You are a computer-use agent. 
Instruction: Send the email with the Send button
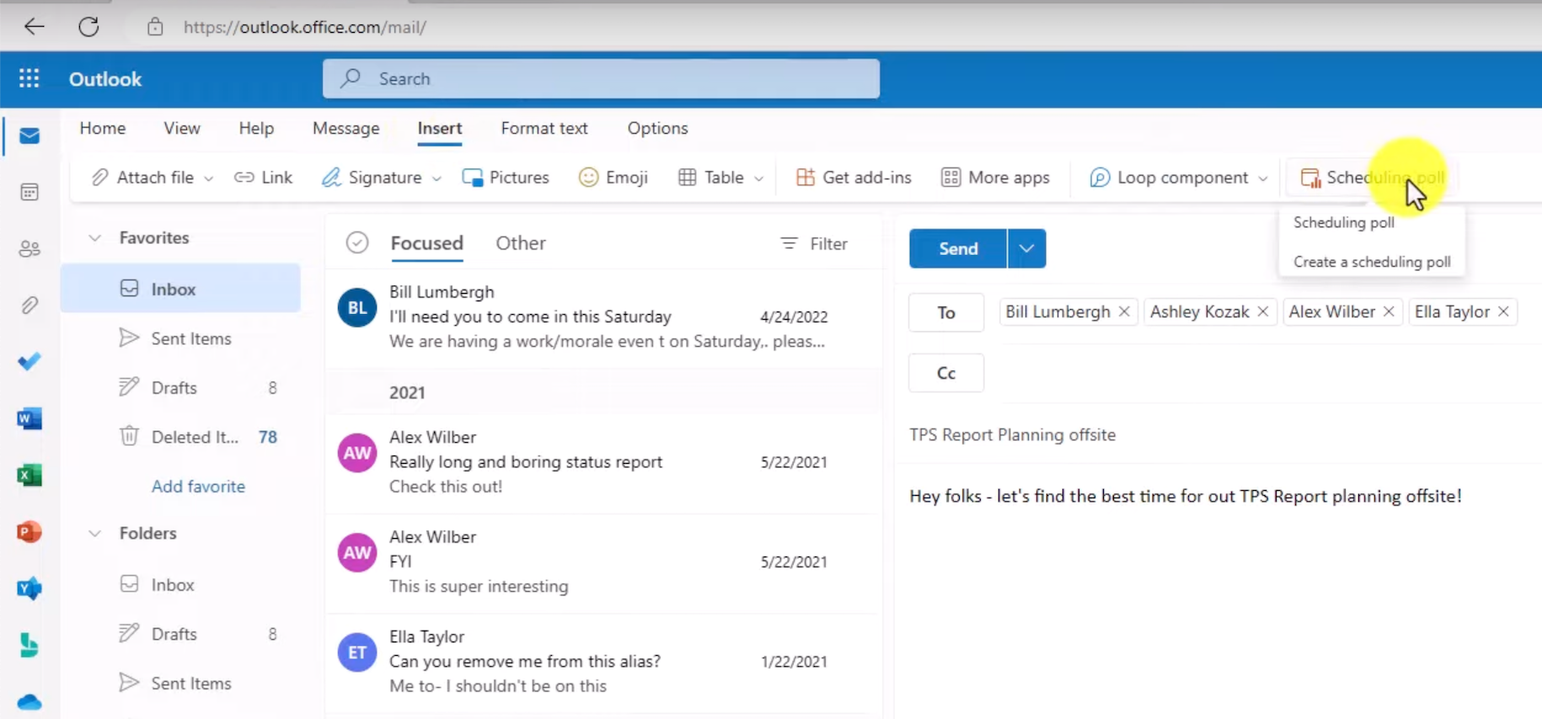point(958,248)
